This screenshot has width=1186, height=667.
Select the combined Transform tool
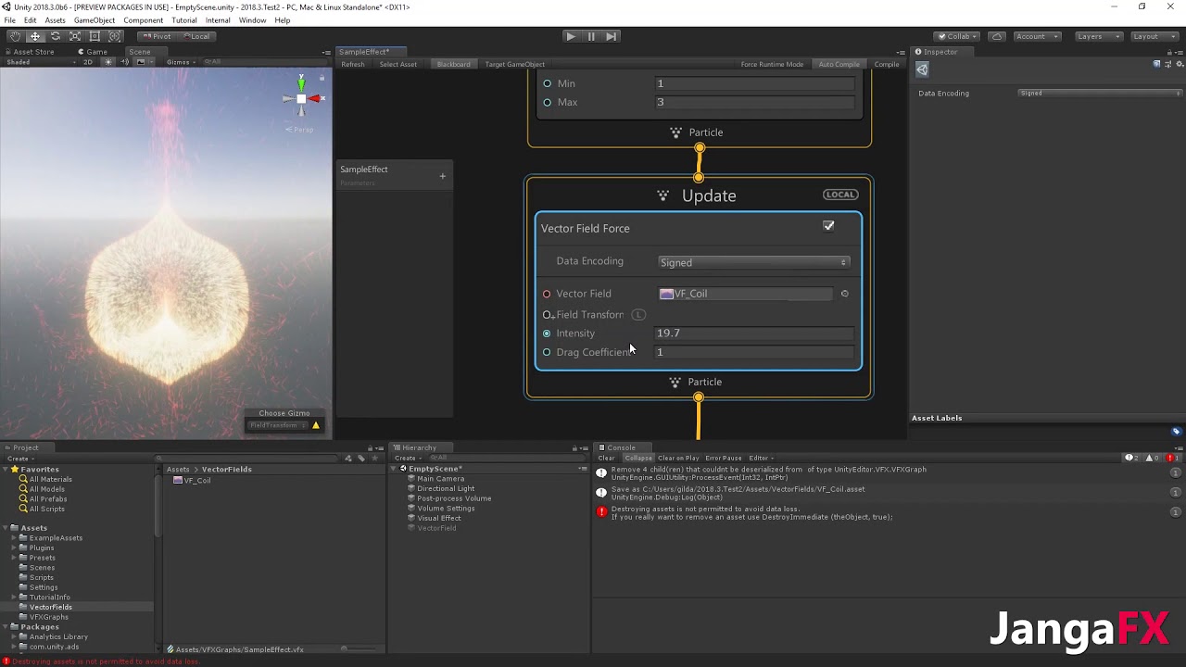pyautogui.click(x=115, y=36)
